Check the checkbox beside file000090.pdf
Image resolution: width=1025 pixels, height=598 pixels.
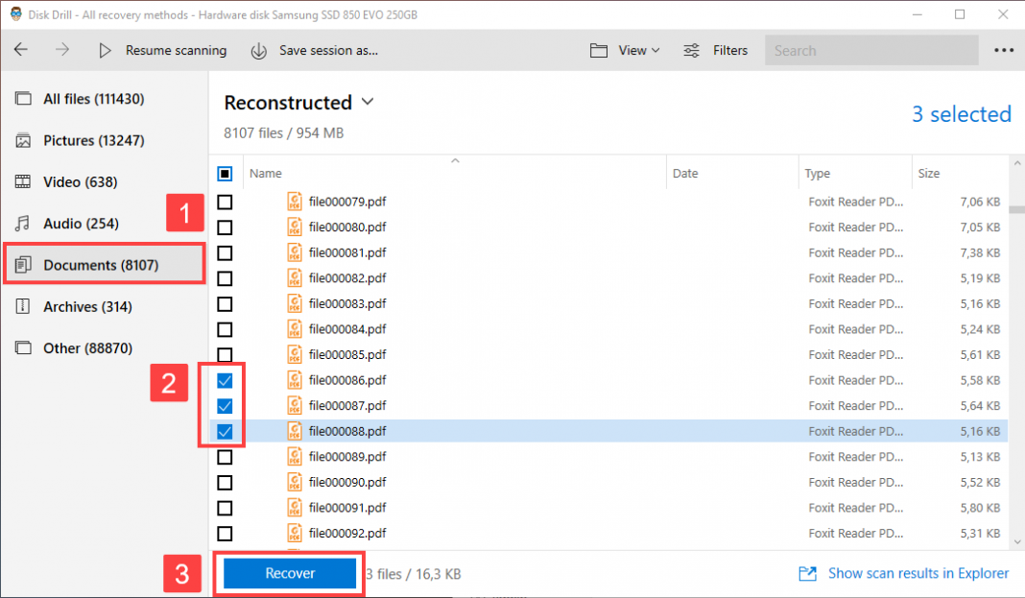click(225, 482)
